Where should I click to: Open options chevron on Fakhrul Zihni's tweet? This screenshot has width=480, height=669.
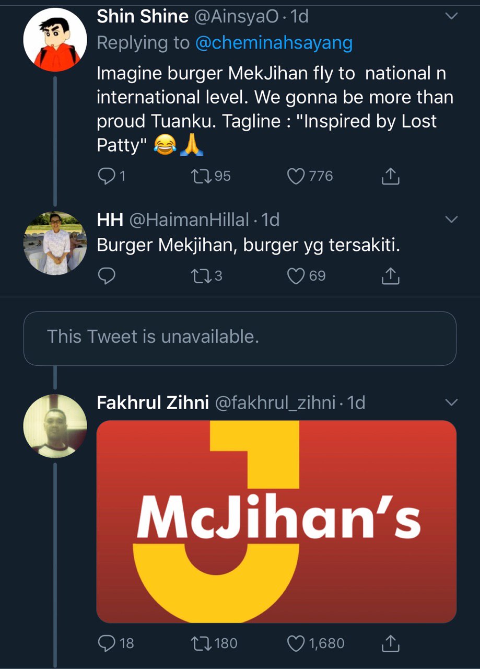pos(450,402)
